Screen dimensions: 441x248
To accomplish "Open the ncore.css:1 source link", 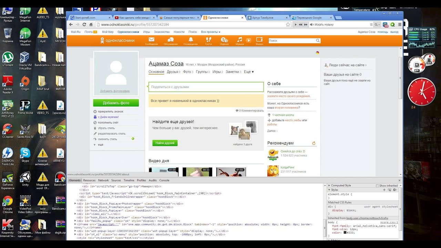I will [389, 222].
